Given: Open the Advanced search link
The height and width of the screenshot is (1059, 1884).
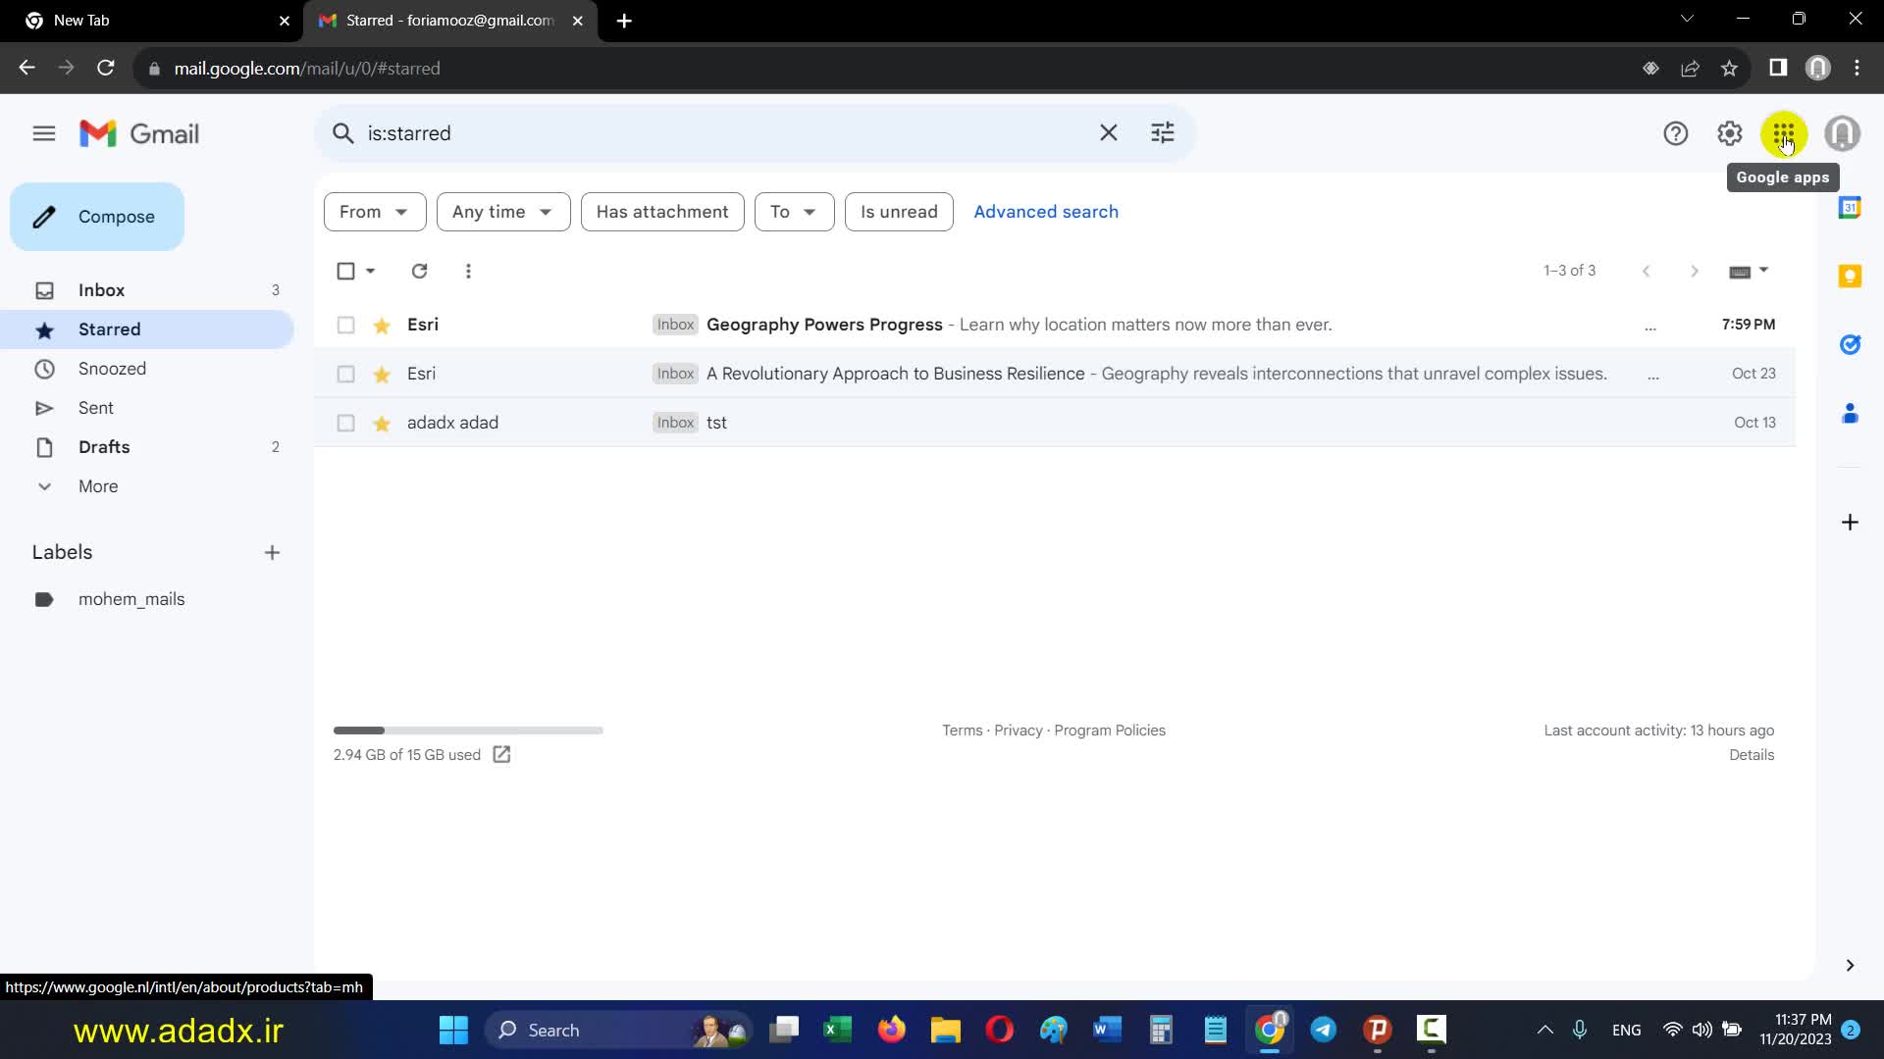Looking at the screenshot, I should pos(1045,212).
